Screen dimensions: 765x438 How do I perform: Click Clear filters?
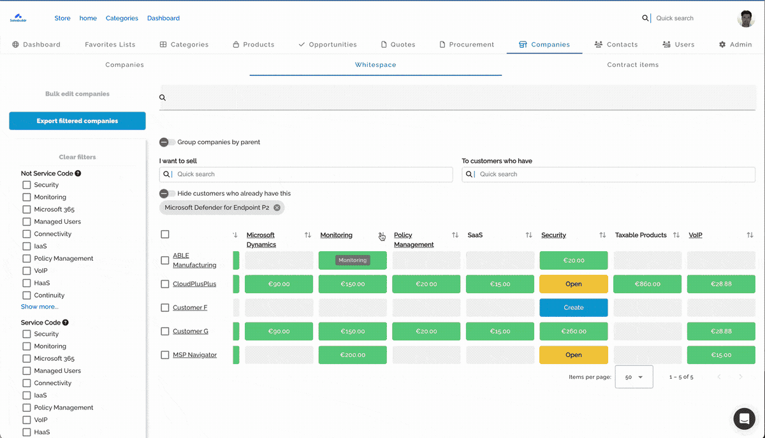[77, 157]
